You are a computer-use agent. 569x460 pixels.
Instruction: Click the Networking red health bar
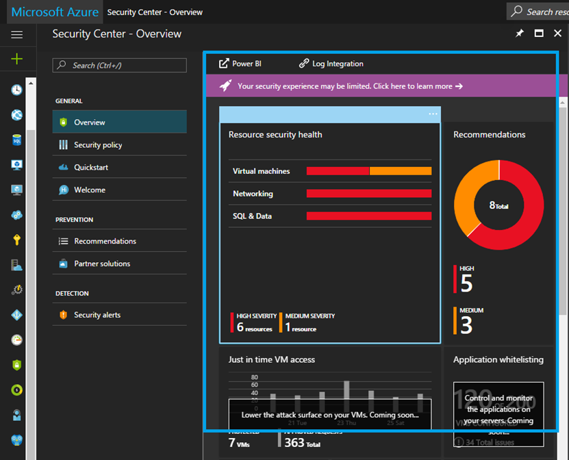point(369,193)
